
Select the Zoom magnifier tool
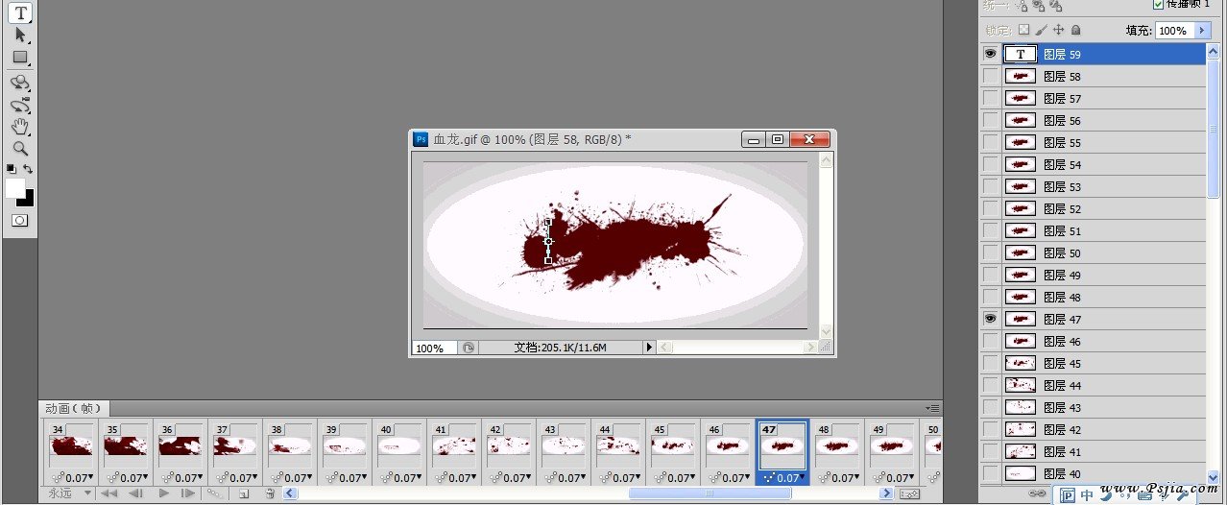coord(20,149)
